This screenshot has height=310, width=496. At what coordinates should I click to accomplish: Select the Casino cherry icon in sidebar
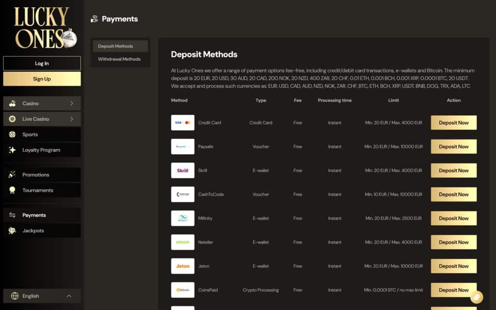coord(12,103)
